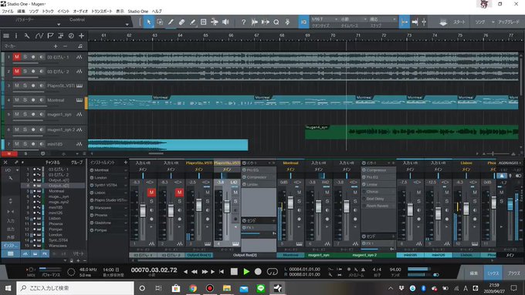Click the wrench options icon above tracks

(27, 35)
